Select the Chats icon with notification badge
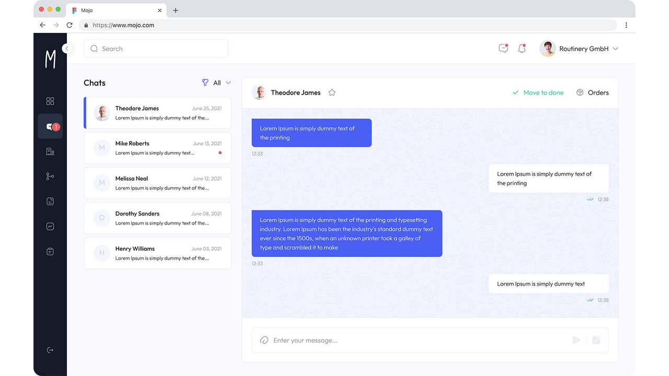This screenshot has width=669, height=376. 50,126
